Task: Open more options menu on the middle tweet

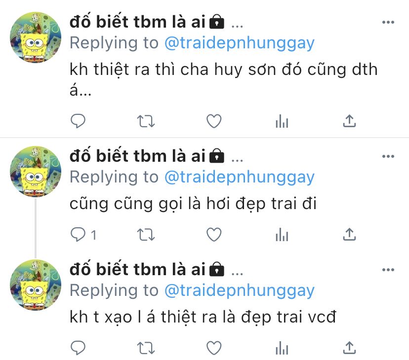Action: coord(388,156)
